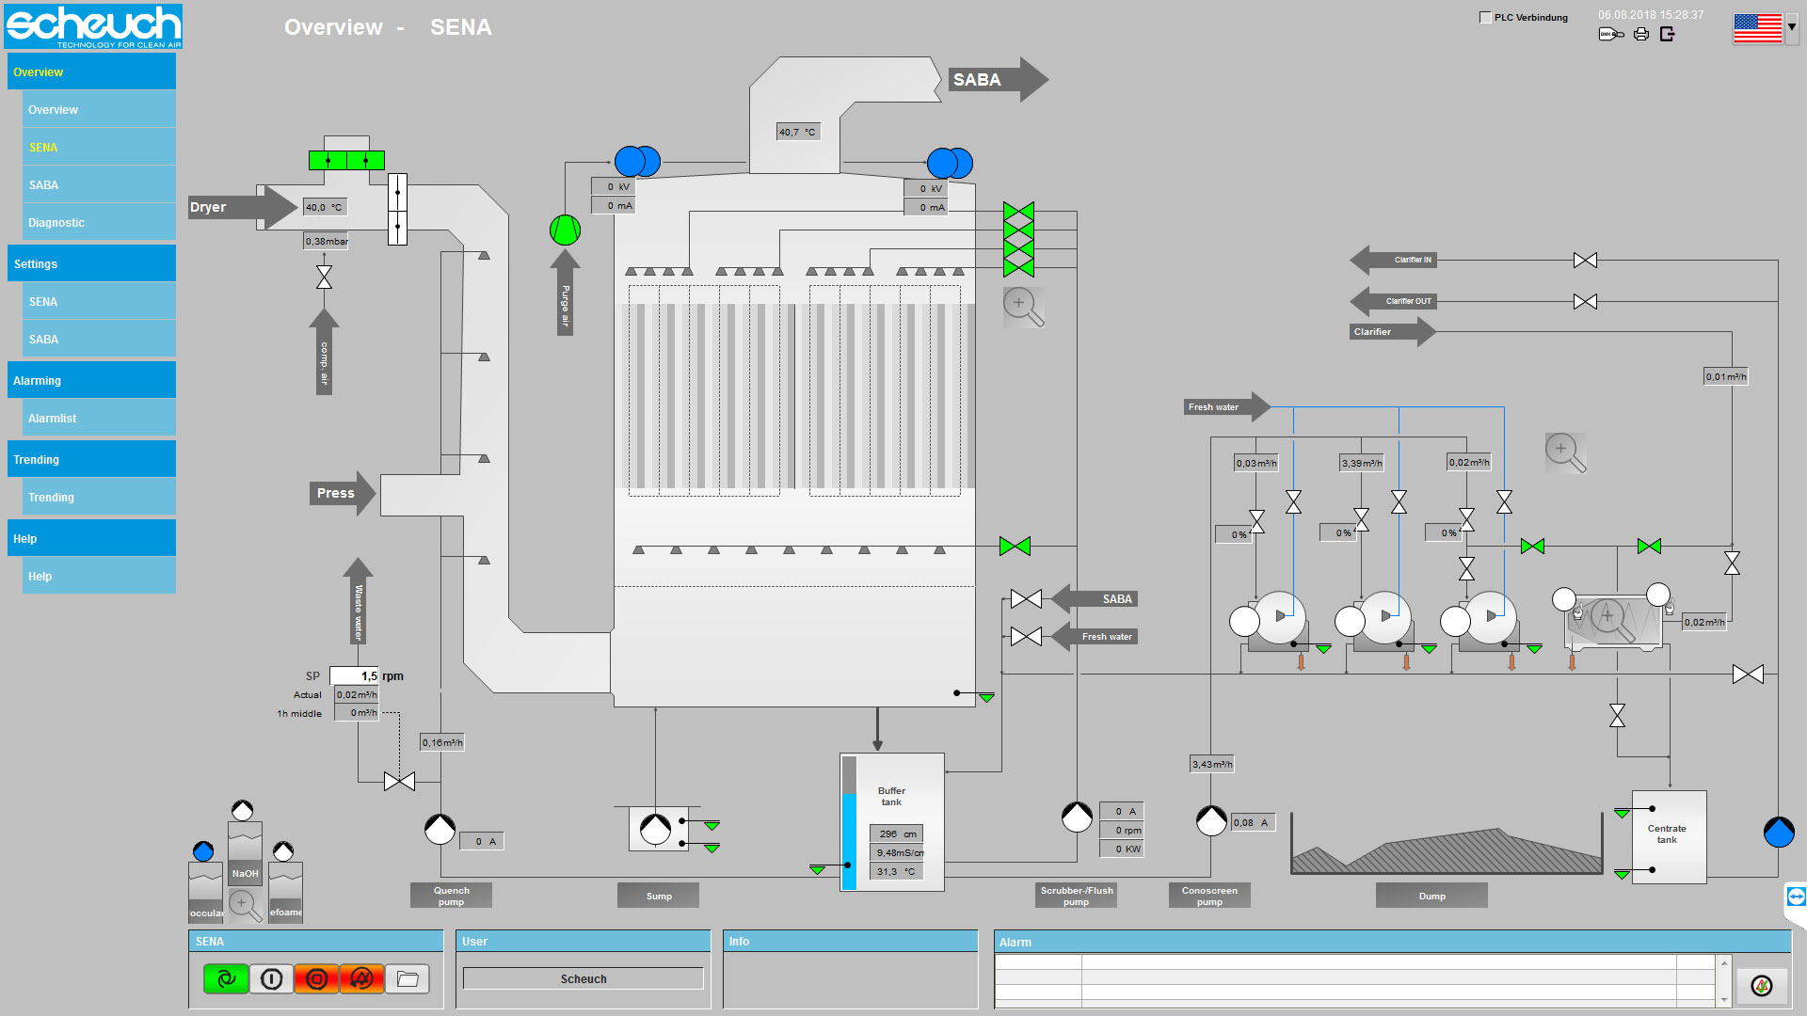Screen dimensions: 1807x1016
Task: Click the BMK tag icon
Action: point(1610,35)
